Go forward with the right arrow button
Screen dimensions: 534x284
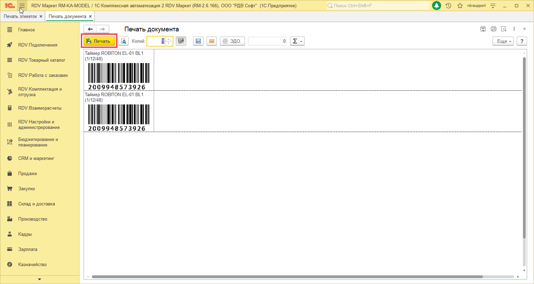tap(103, 29)
